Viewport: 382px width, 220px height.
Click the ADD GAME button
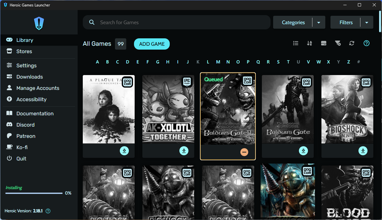[x=152, y=44]
